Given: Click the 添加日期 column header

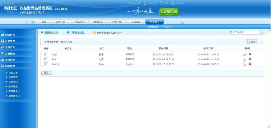Looking at the screenshot, I should tap(163, 48).
